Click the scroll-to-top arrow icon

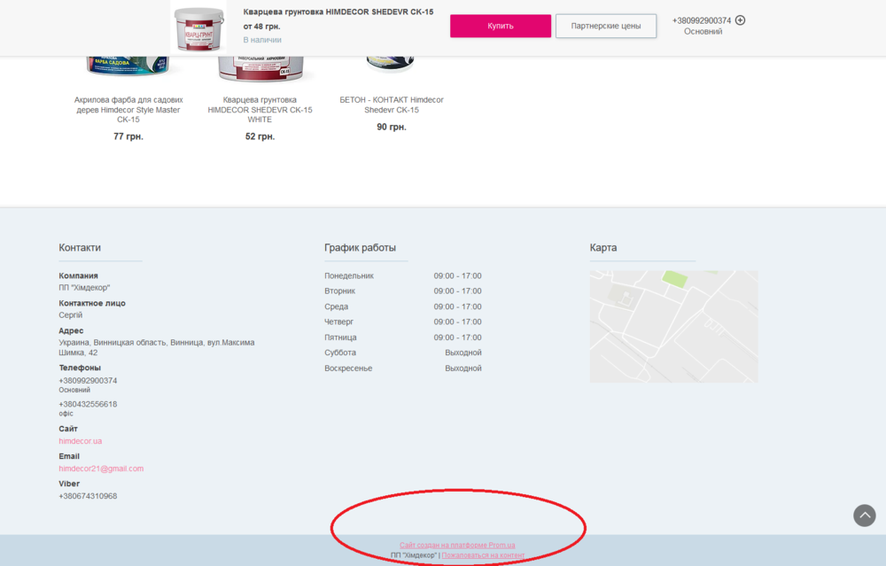click(x=863, y=516)
